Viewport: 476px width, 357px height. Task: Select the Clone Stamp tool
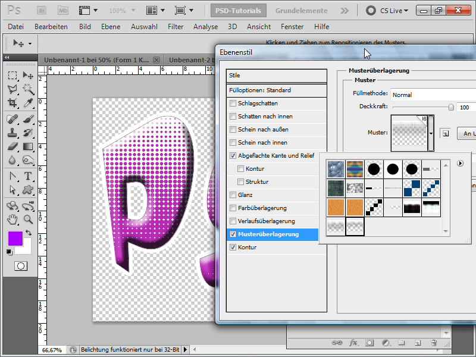(x=12, y=133)
